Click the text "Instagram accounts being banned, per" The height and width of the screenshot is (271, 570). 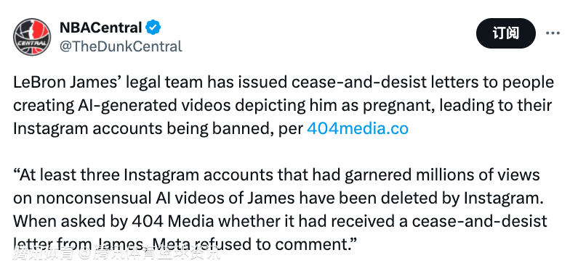(158, 129)
